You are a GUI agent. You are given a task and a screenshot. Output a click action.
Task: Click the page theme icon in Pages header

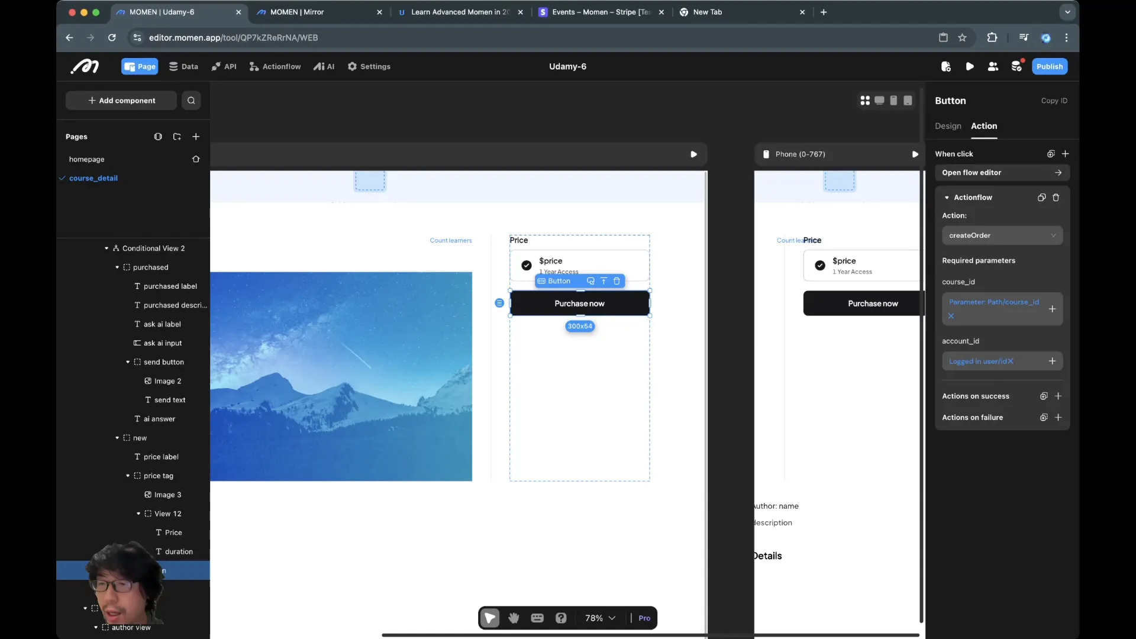pyautogui.click(x=158, y=137)
